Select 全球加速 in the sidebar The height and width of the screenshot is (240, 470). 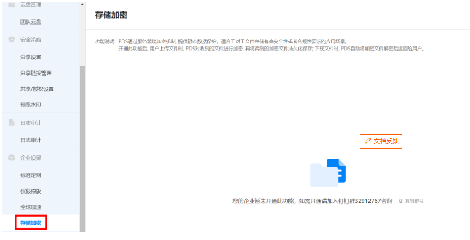31,207
